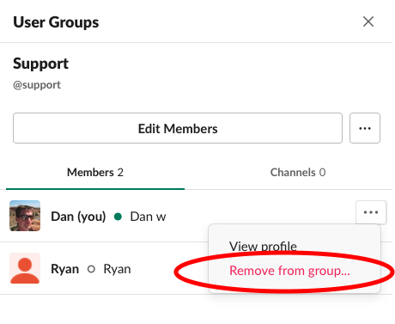Select the Dan (you) member name

tap(78, 217)
